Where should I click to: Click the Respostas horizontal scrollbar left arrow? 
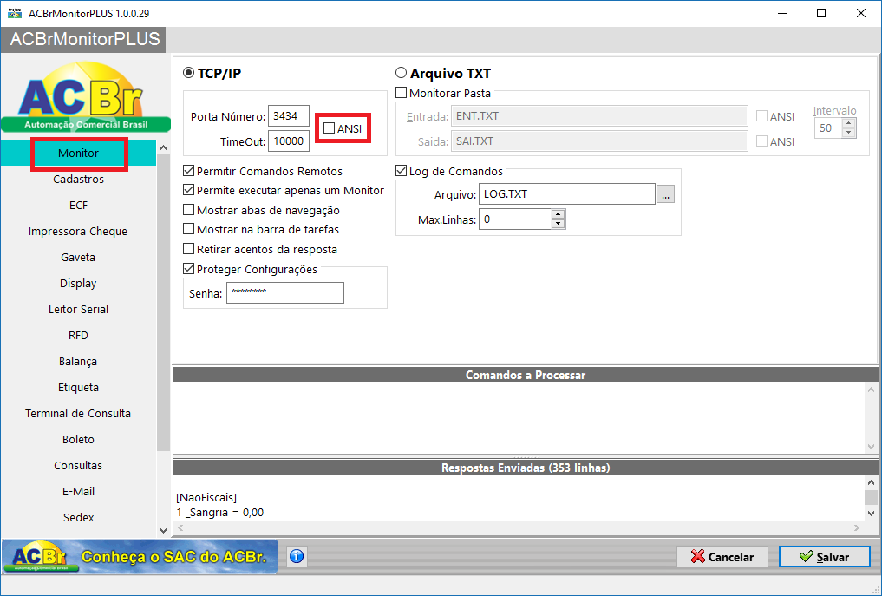[x=180, y=528]
